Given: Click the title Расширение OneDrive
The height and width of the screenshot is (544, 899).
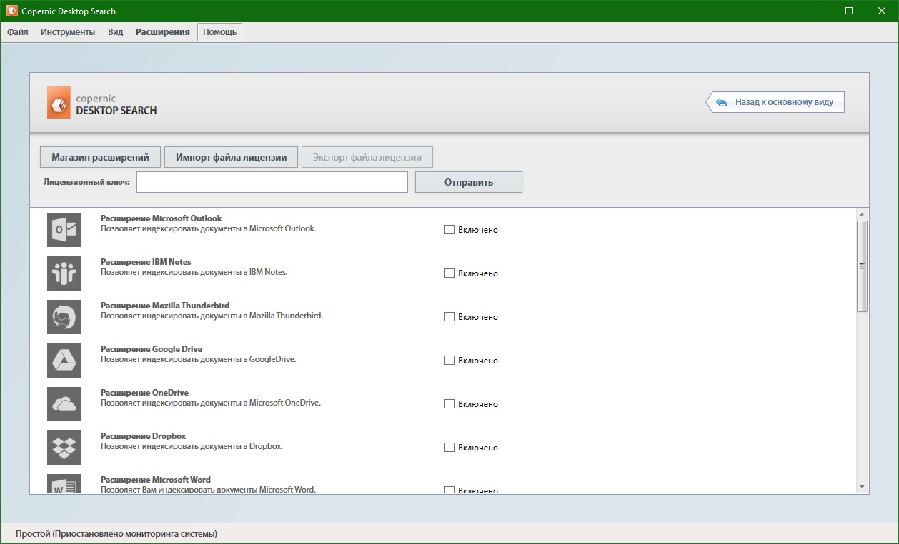Looking at the screenshot, I should point(144,393).
